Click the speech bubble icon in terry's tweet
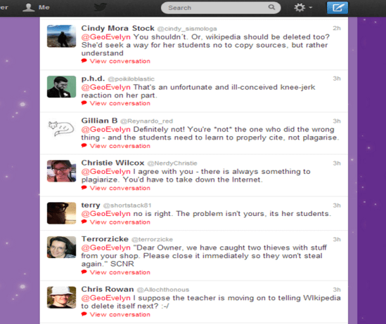Viewport: 386px width, 324px height. (x=84, y=222)
